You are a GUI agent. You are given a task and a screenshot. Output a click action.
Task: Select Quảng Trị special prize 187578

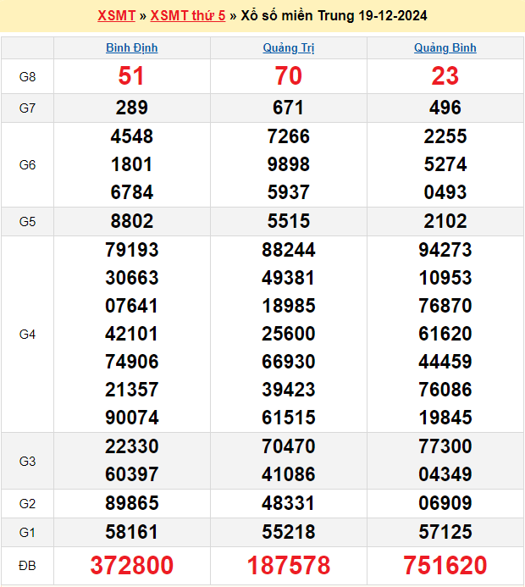[288, 566]
